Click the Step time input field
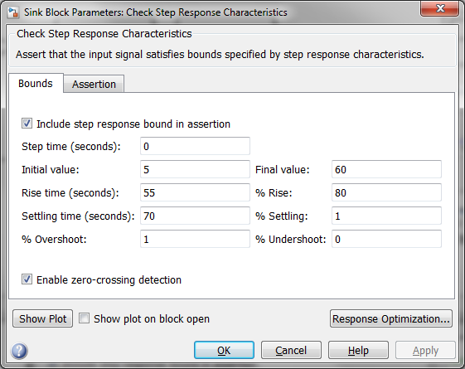This screenshot has height=369, width=465. pos(195,146)
